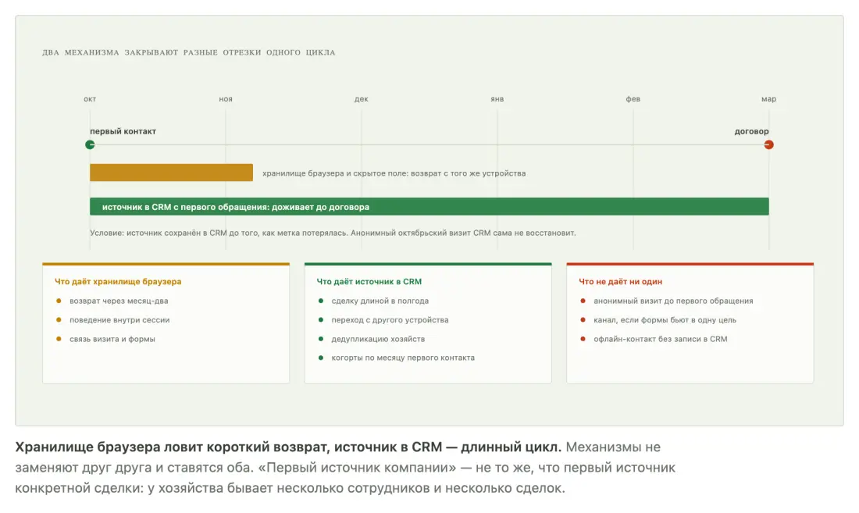Click the card heading "Что даёт хранилище браузера"
The height and width of the screenshot is (513, 859).
pos(118,281)
